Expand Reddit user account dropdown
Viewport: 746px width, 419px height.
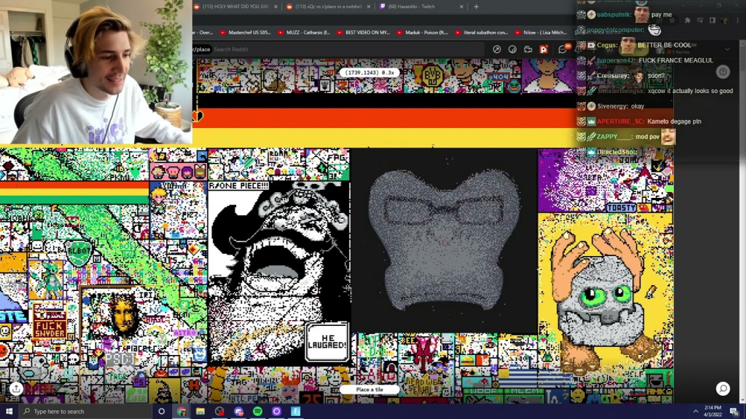[727, 49]
